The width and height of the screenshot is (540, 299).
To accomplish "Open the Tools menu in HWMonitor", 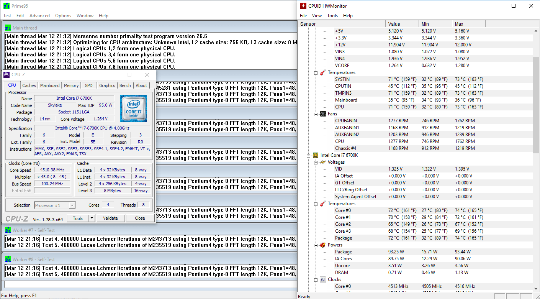I will 332,16.
